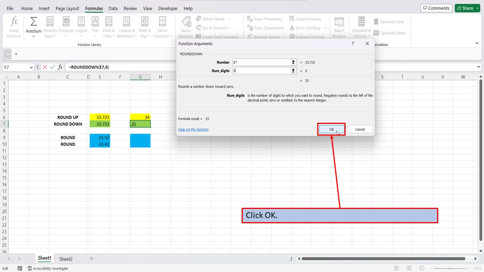Screen dimensions: 484x272
Task: Launch the Evaluate Formula tool
Action: pyautogui.click(x=307, y=36)
